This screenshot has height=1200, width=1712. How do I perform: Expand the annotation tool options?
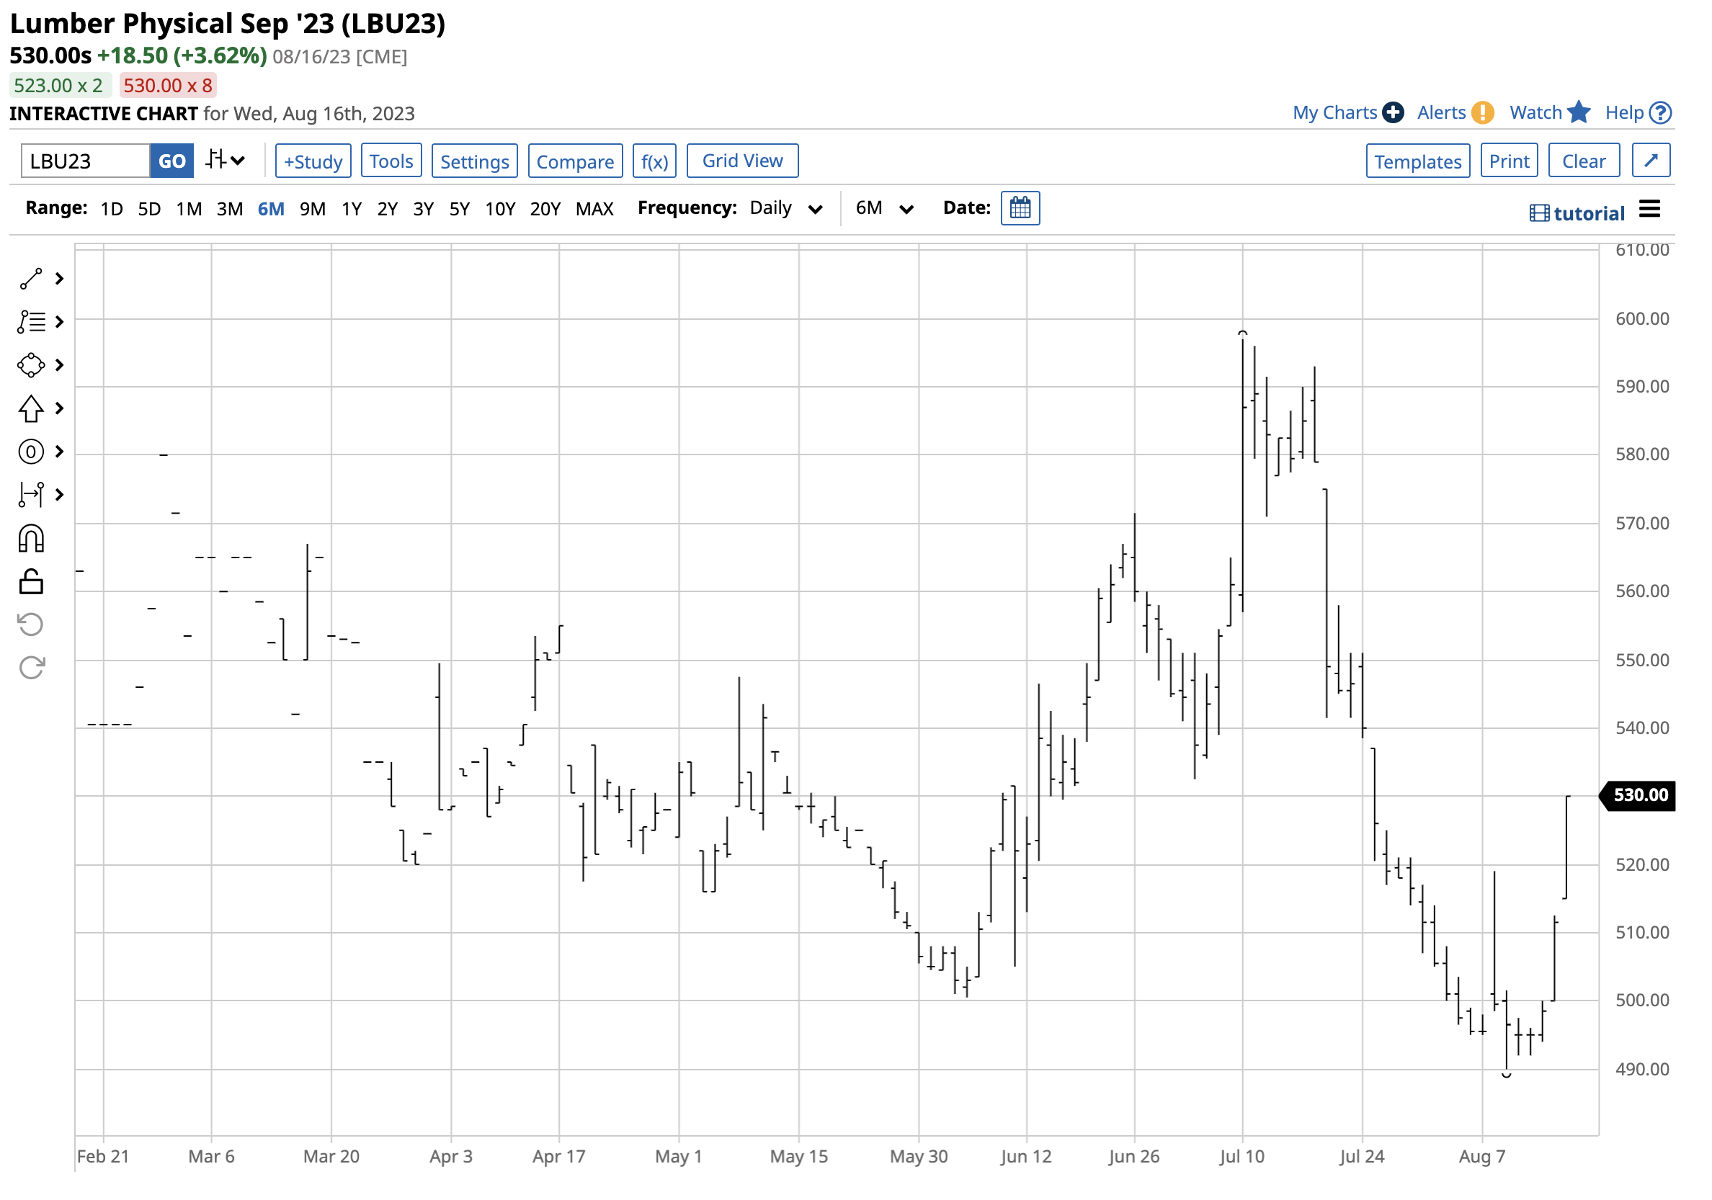pos(60,322)
